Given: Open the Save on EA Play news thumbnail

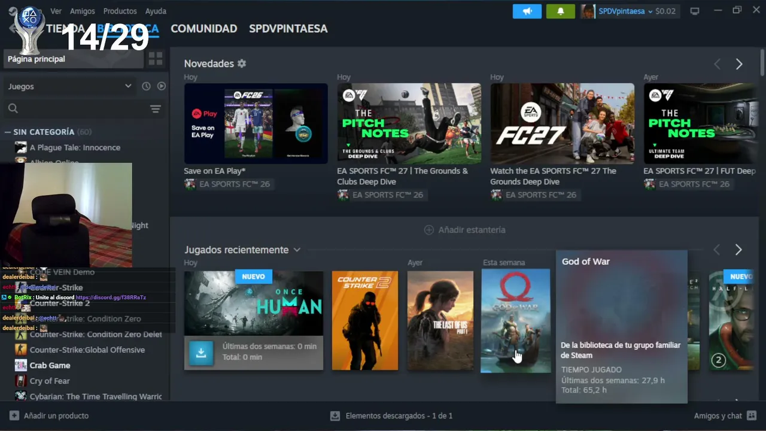Looking at the screenshot, I should tap(256, 123).
